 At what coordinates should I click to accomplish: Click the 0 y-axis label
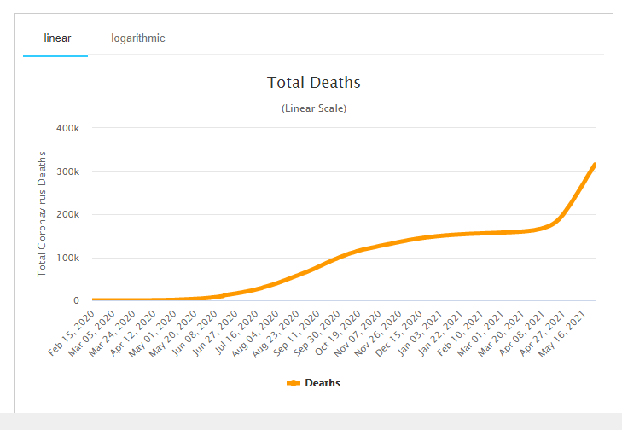click(76, 300)
